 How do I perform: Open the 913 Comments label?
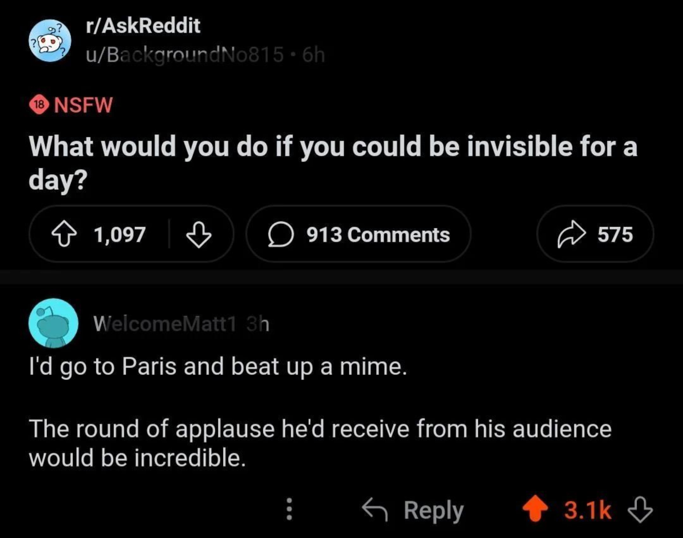(x=378, y=234)
